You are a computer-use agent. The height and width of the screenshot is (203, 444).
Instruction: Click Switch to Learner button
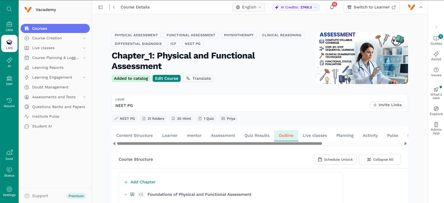click(x=372, y=7)
